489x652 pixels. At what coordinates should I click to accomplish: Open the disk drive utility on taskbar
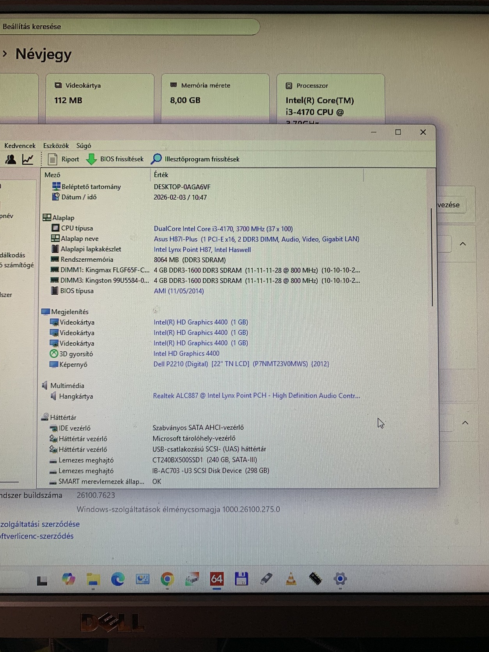tap(192, 579)
